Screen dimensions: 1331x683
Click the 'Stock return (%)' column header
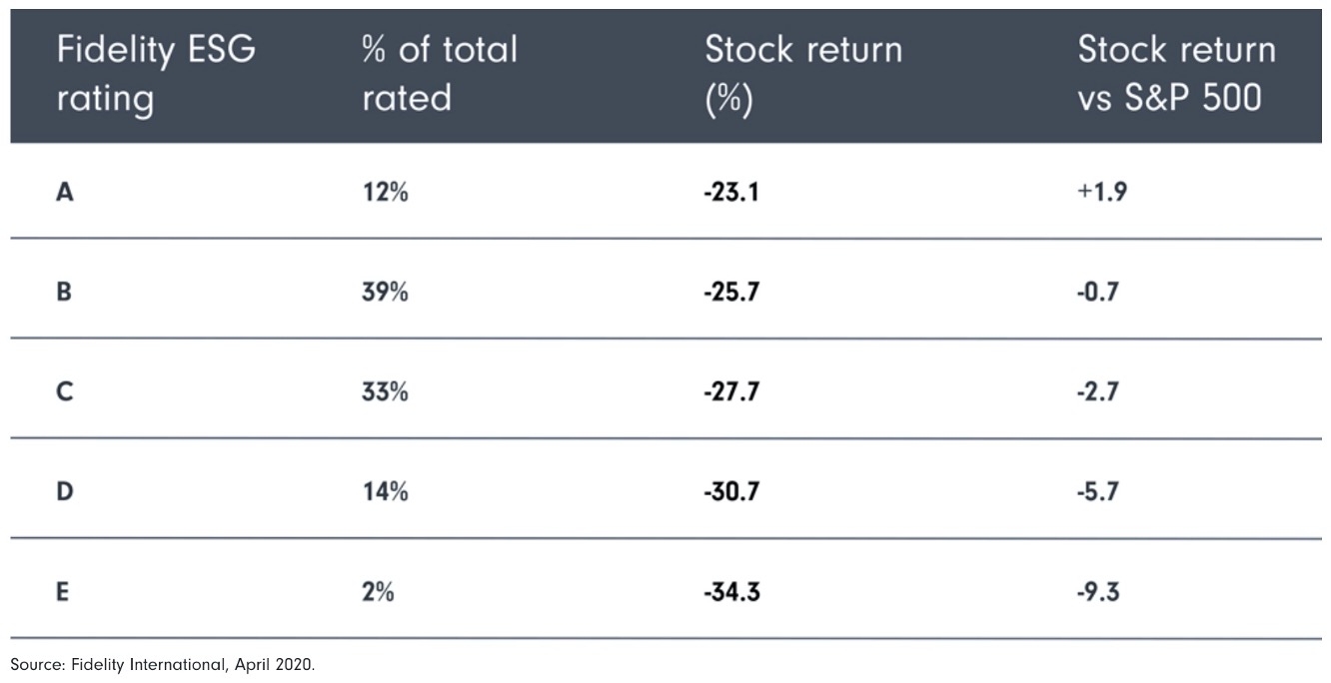click(803, 75)
